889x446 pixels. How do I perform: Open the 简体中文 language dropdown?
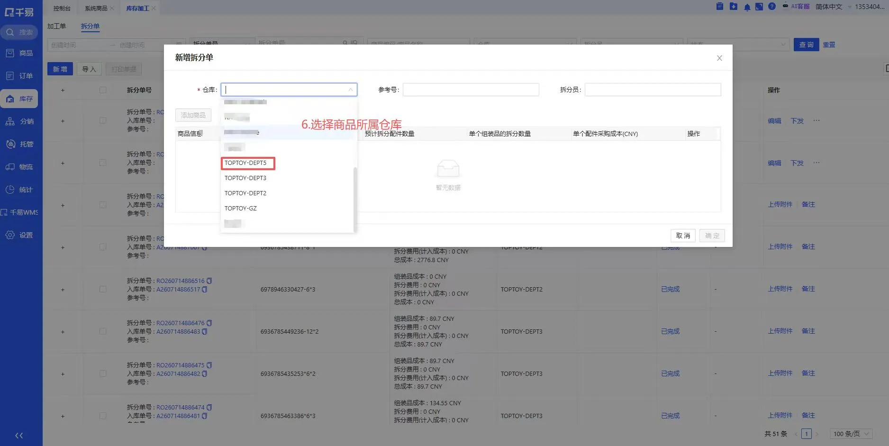pos(833,7)
